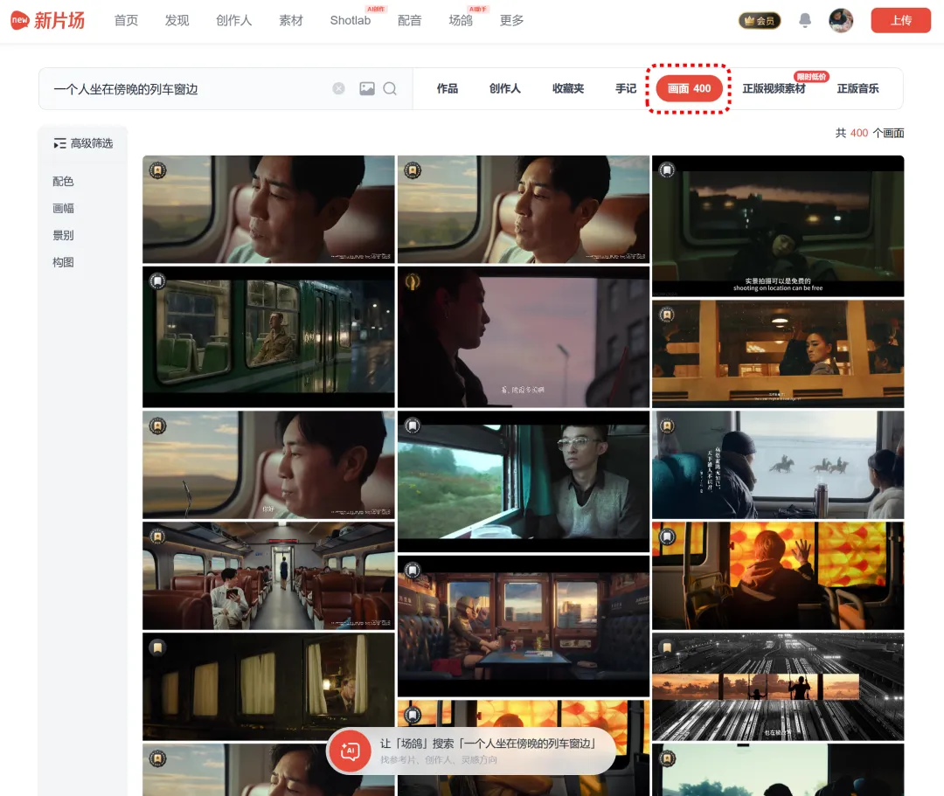Switch to 正版视频素材 tab
The width and height of the screenshot is (944, 796).
774,88
